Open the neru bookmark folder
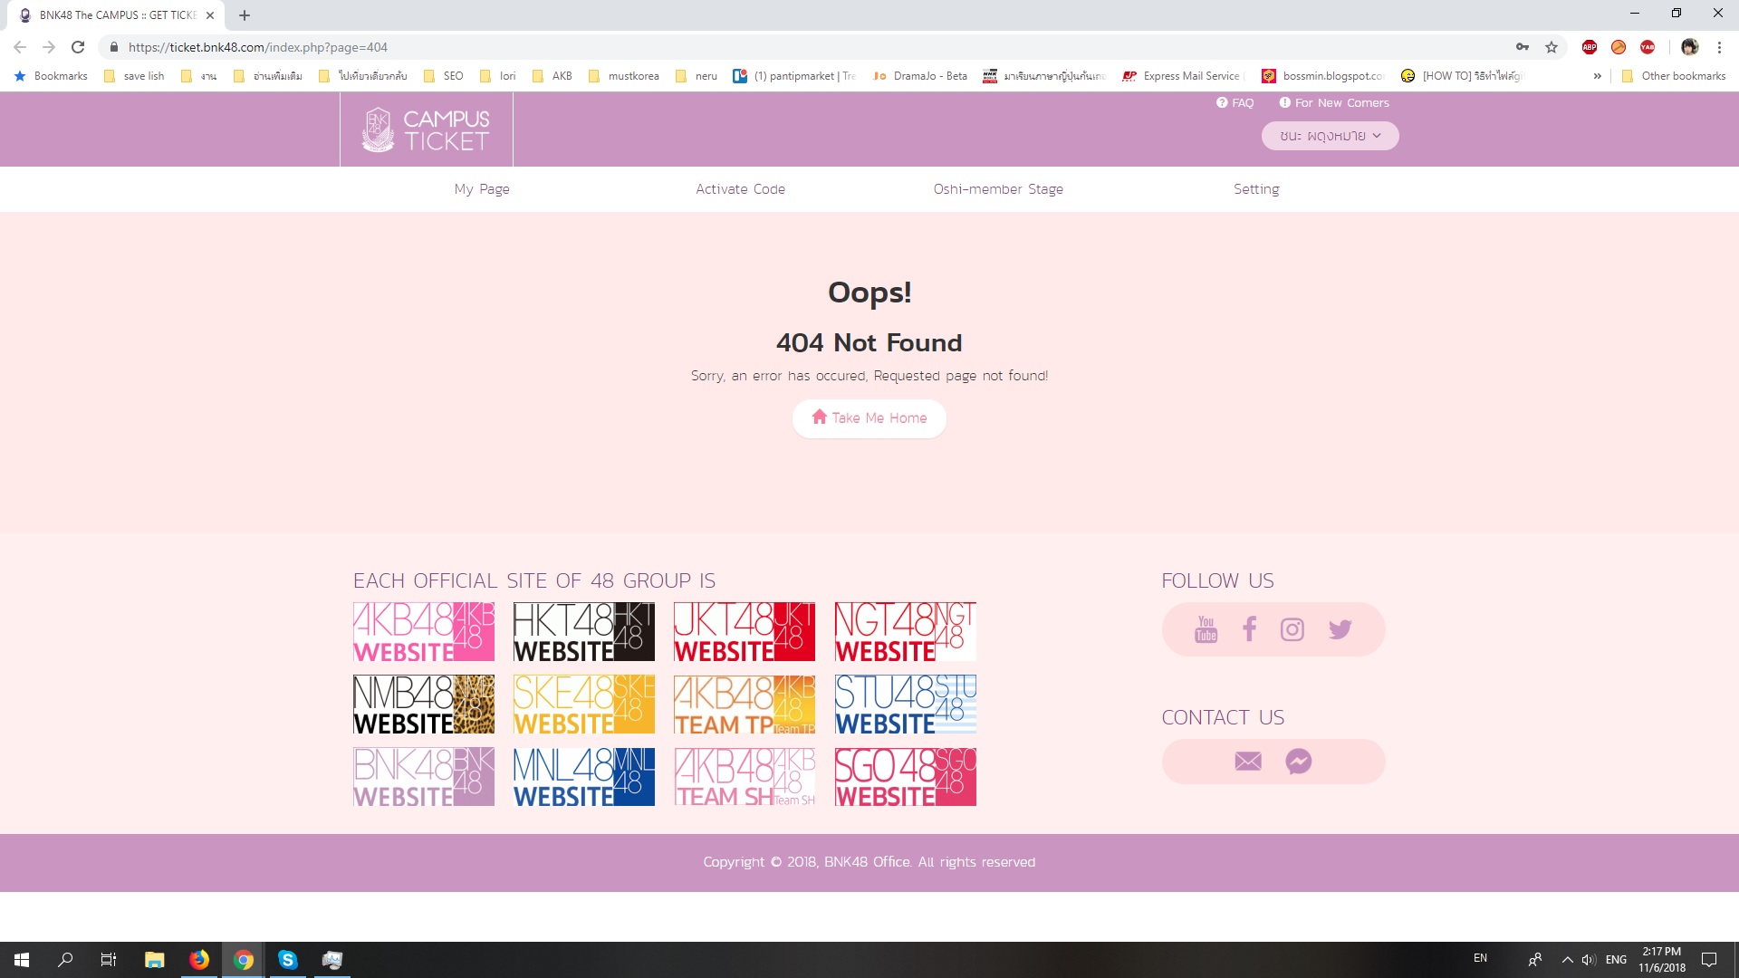1739x978 pixels. 697,76
